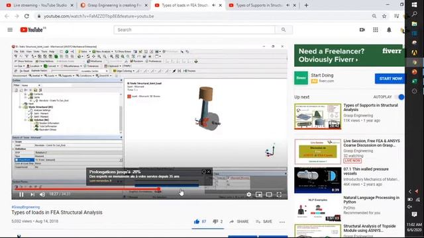Click the SAVE button
424x238 pixels.
pyautogui.click(x=264, y=221)
